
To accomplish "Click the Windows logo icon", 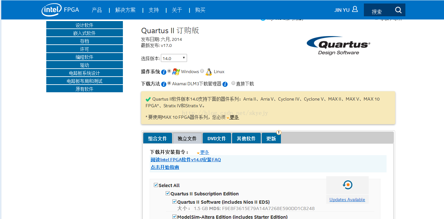I will tap(176, 72).
